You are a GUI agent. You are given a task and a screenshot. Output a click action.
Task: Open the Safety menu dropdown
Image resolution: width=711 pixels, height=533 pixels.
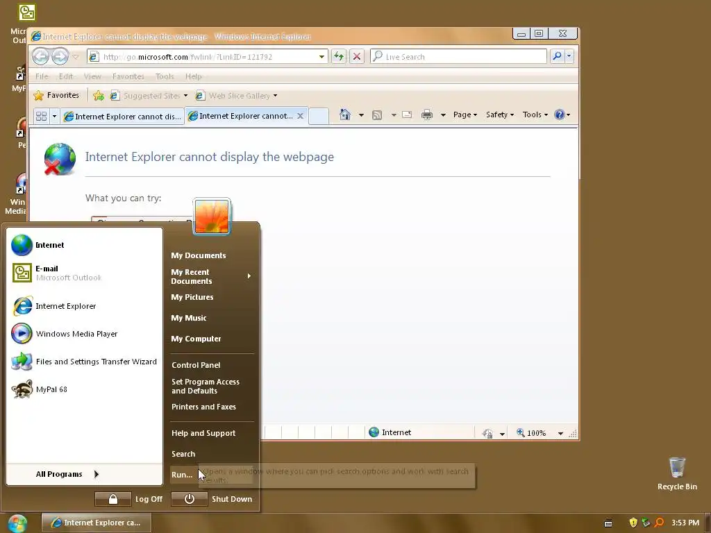(x=500, y=115)
